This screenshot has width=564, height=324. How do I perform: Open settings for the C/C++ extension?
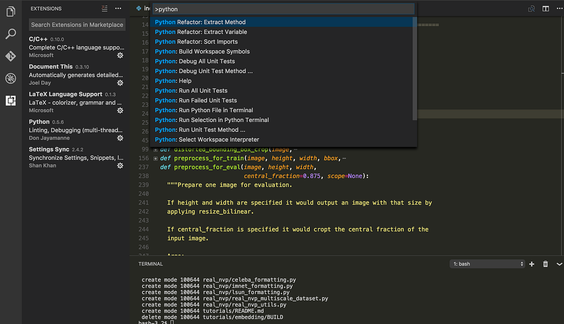(x=120, y=55)
